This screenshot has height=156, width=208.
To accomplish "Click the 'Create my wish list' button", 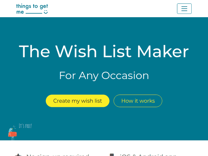I will click(78, 101).
